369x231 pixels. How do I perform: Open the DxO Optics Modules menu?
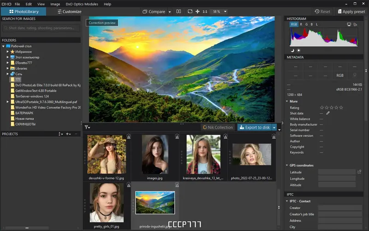pos(82,4)
